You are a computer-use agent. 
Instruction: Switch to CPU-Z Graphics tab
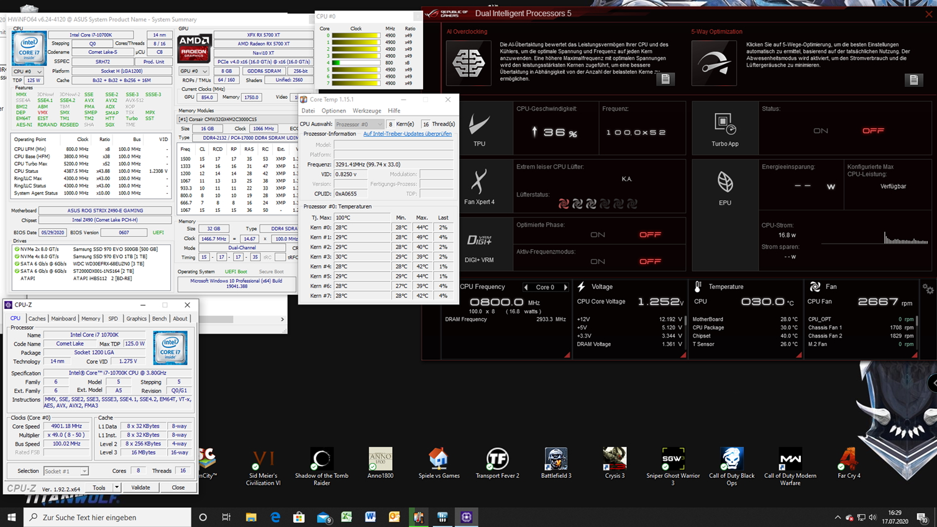tap(136, 318)
